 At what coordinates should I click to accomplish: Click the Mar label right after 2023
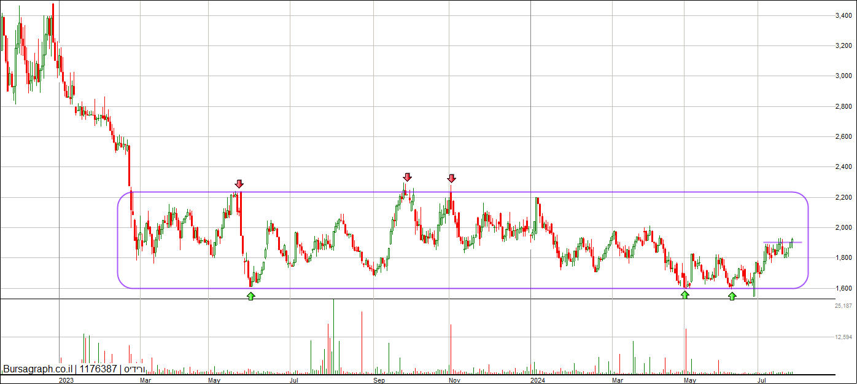tap(145, 380)
